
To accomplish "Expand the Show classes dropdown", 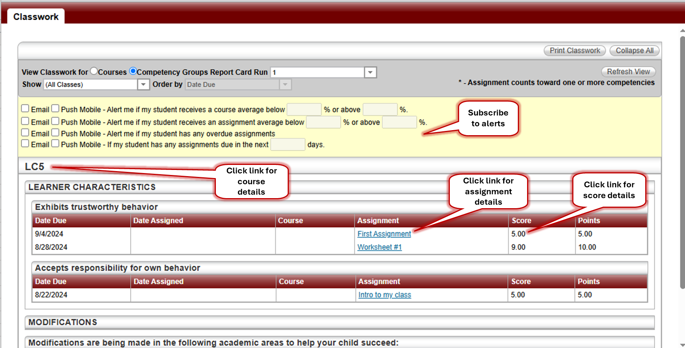I will coord(143,85).
